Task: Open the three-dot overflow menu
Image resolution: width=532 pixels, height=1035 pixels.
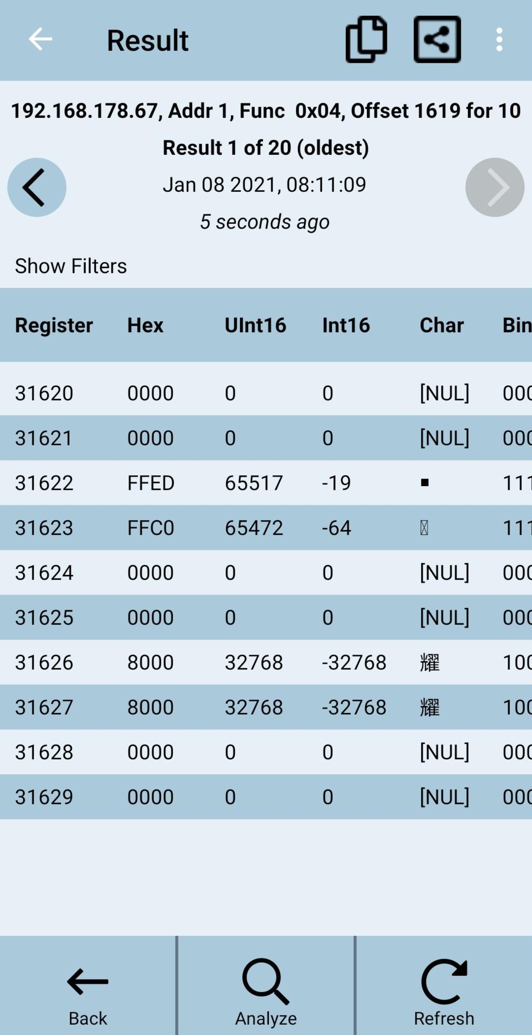Action: coord(499,40)
